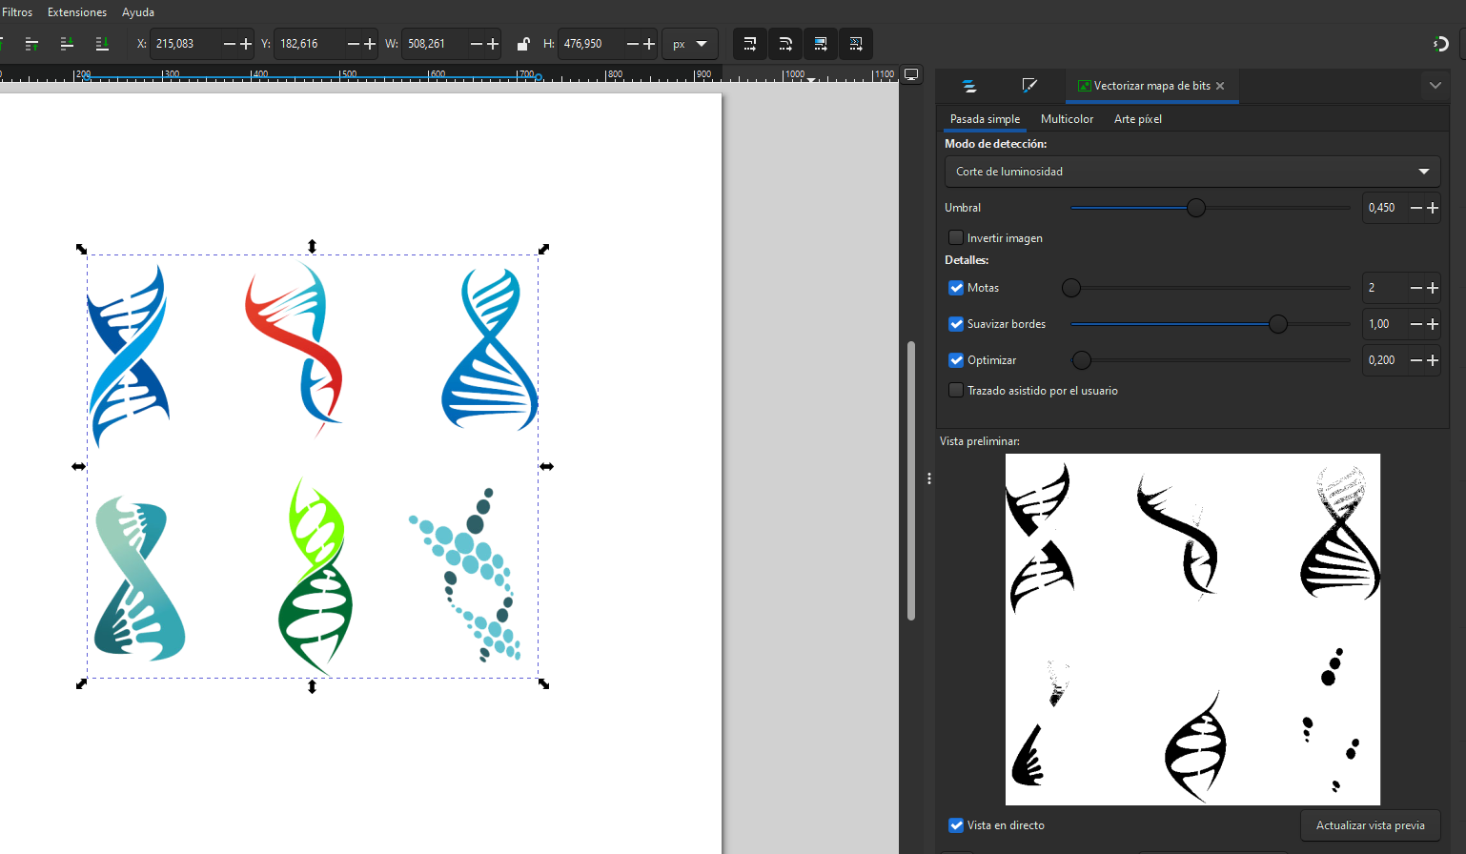The height and width of the screenshot is (854, 1466).
Task: Click the move patterns with object icon
Action: click(x=856, y=44)
